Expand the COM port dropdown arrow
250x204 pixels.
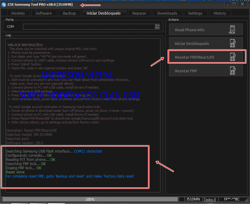pos(157,27)
